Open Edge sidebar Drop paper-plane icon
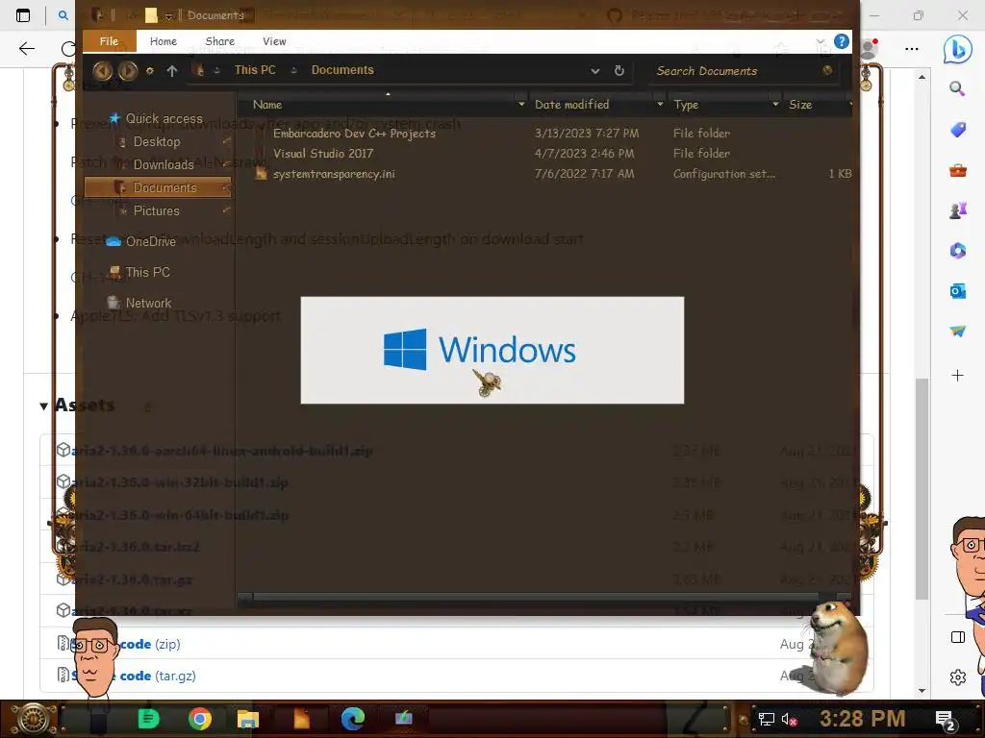This screenshot has height=738, width=985. [957, 332]
